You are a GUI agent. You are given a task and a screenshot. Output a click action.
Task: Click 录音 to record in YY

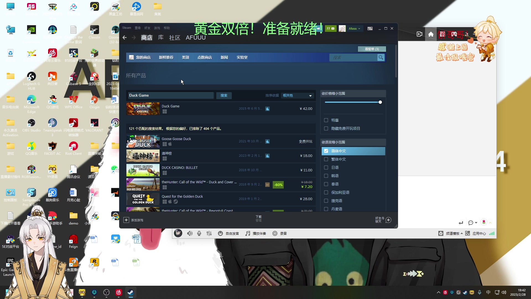pyautogui.click(x=283, y=234)
